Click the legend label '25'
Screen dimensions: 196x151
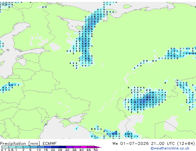point(60,150)
